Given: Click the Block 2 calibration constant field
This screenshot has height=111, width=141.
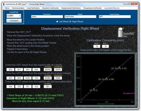Looking at the screenshot, I should pyautogui.click(x=97, y=46).
